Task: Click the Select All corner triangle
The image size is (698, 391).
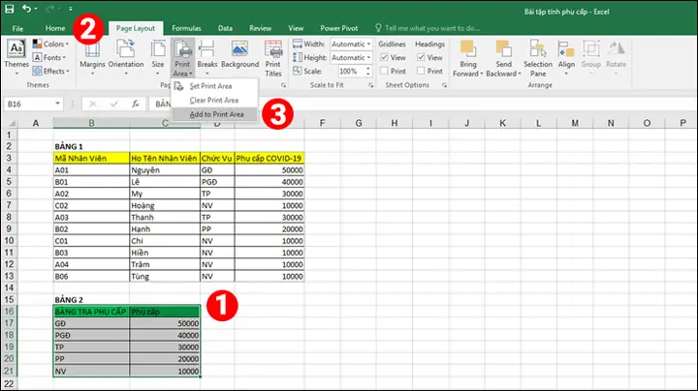Action: point(11,123)
